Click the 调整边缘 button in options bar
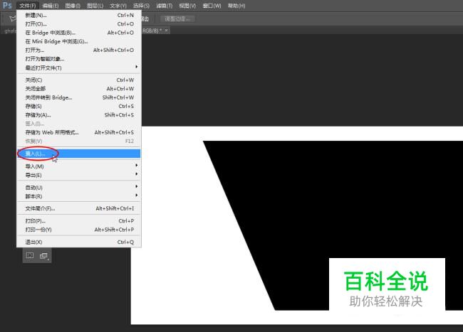Viewport: 463px width, 332px height. tap(177, 19)
